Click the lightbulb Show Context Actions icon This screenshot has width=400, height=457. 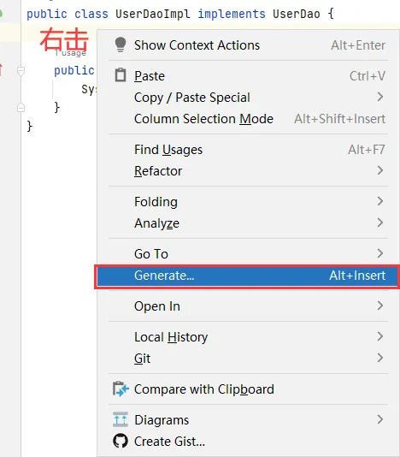pyautogui.click(x=121, y=45)
